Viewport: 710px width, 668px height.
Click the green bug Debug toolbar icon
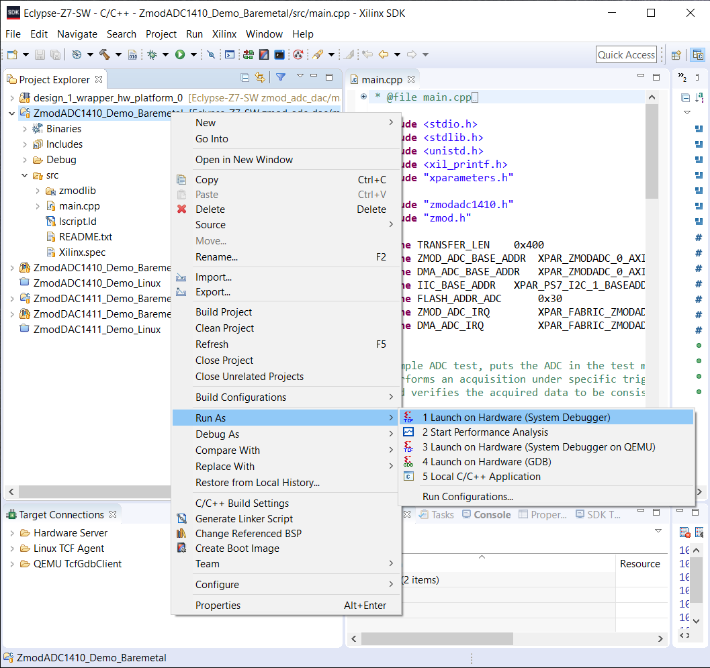tap(152, 55)
